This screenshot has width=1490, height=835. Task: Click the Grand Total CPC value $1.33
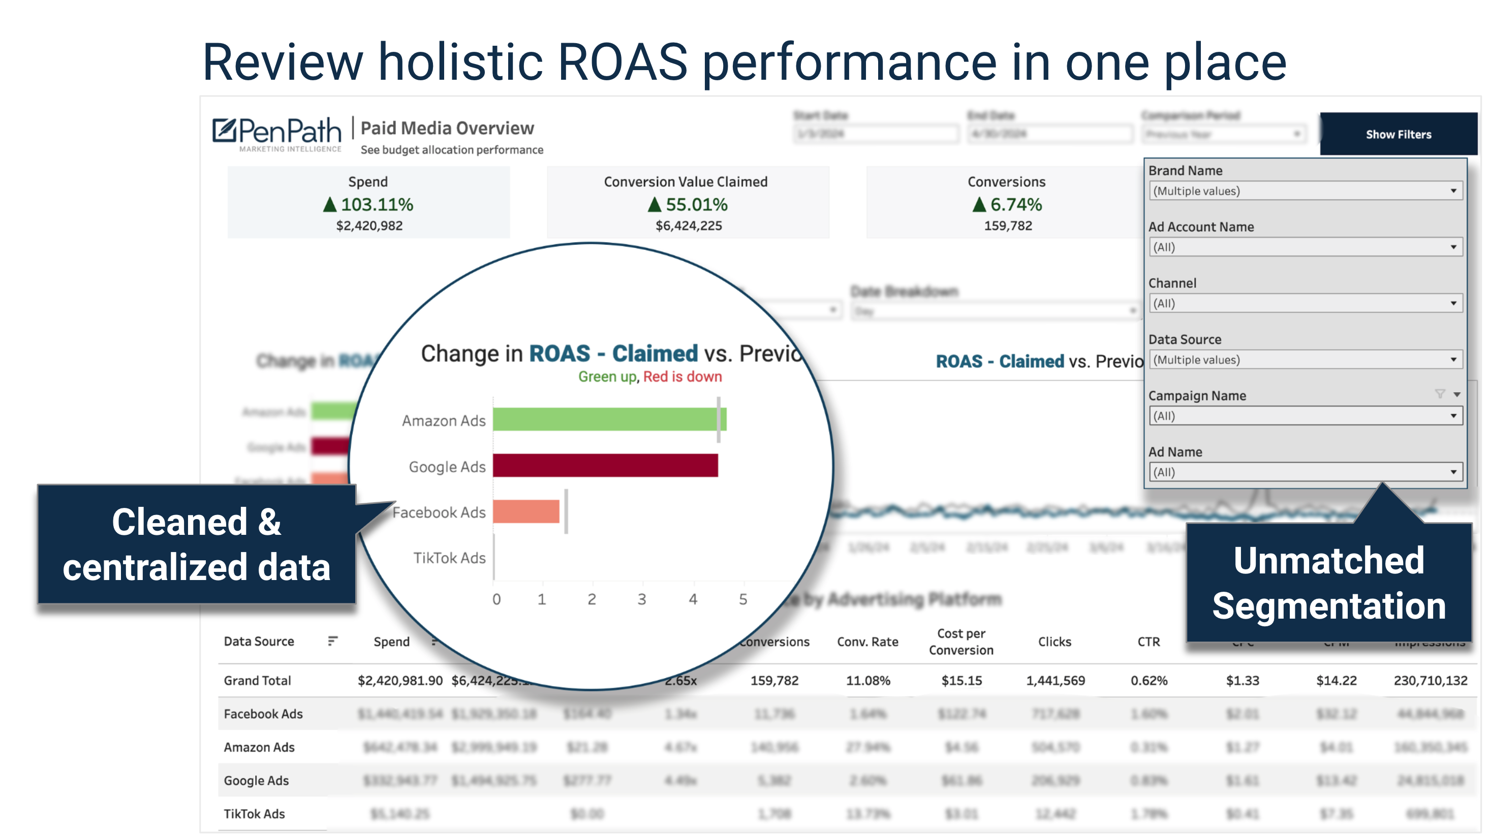[1243, 681]
